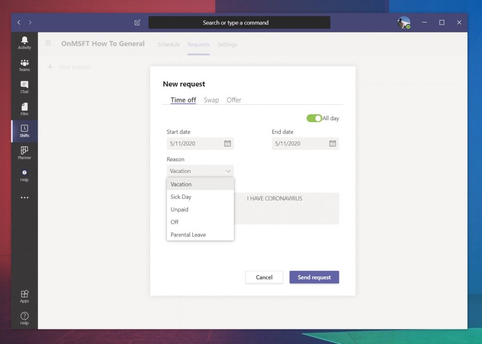
Task: Open the Teams section
Action: (24, 65)
